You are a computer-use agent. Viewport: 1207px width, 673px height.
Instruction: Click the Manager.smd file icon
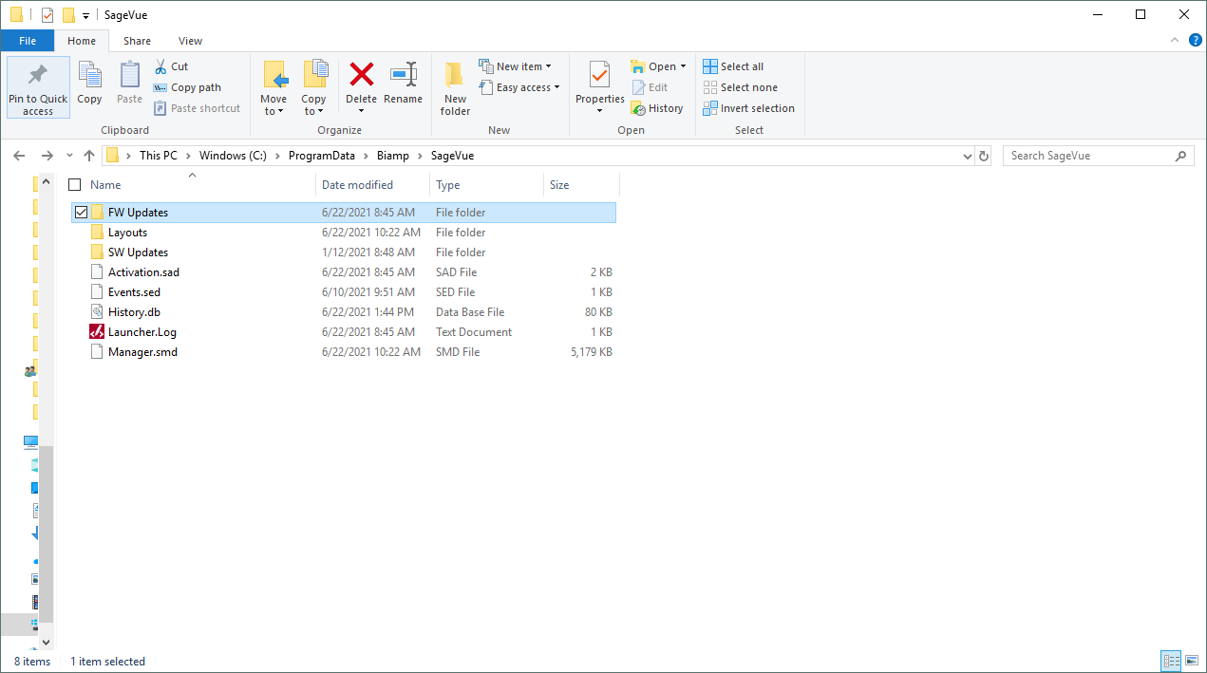[97, 352]
